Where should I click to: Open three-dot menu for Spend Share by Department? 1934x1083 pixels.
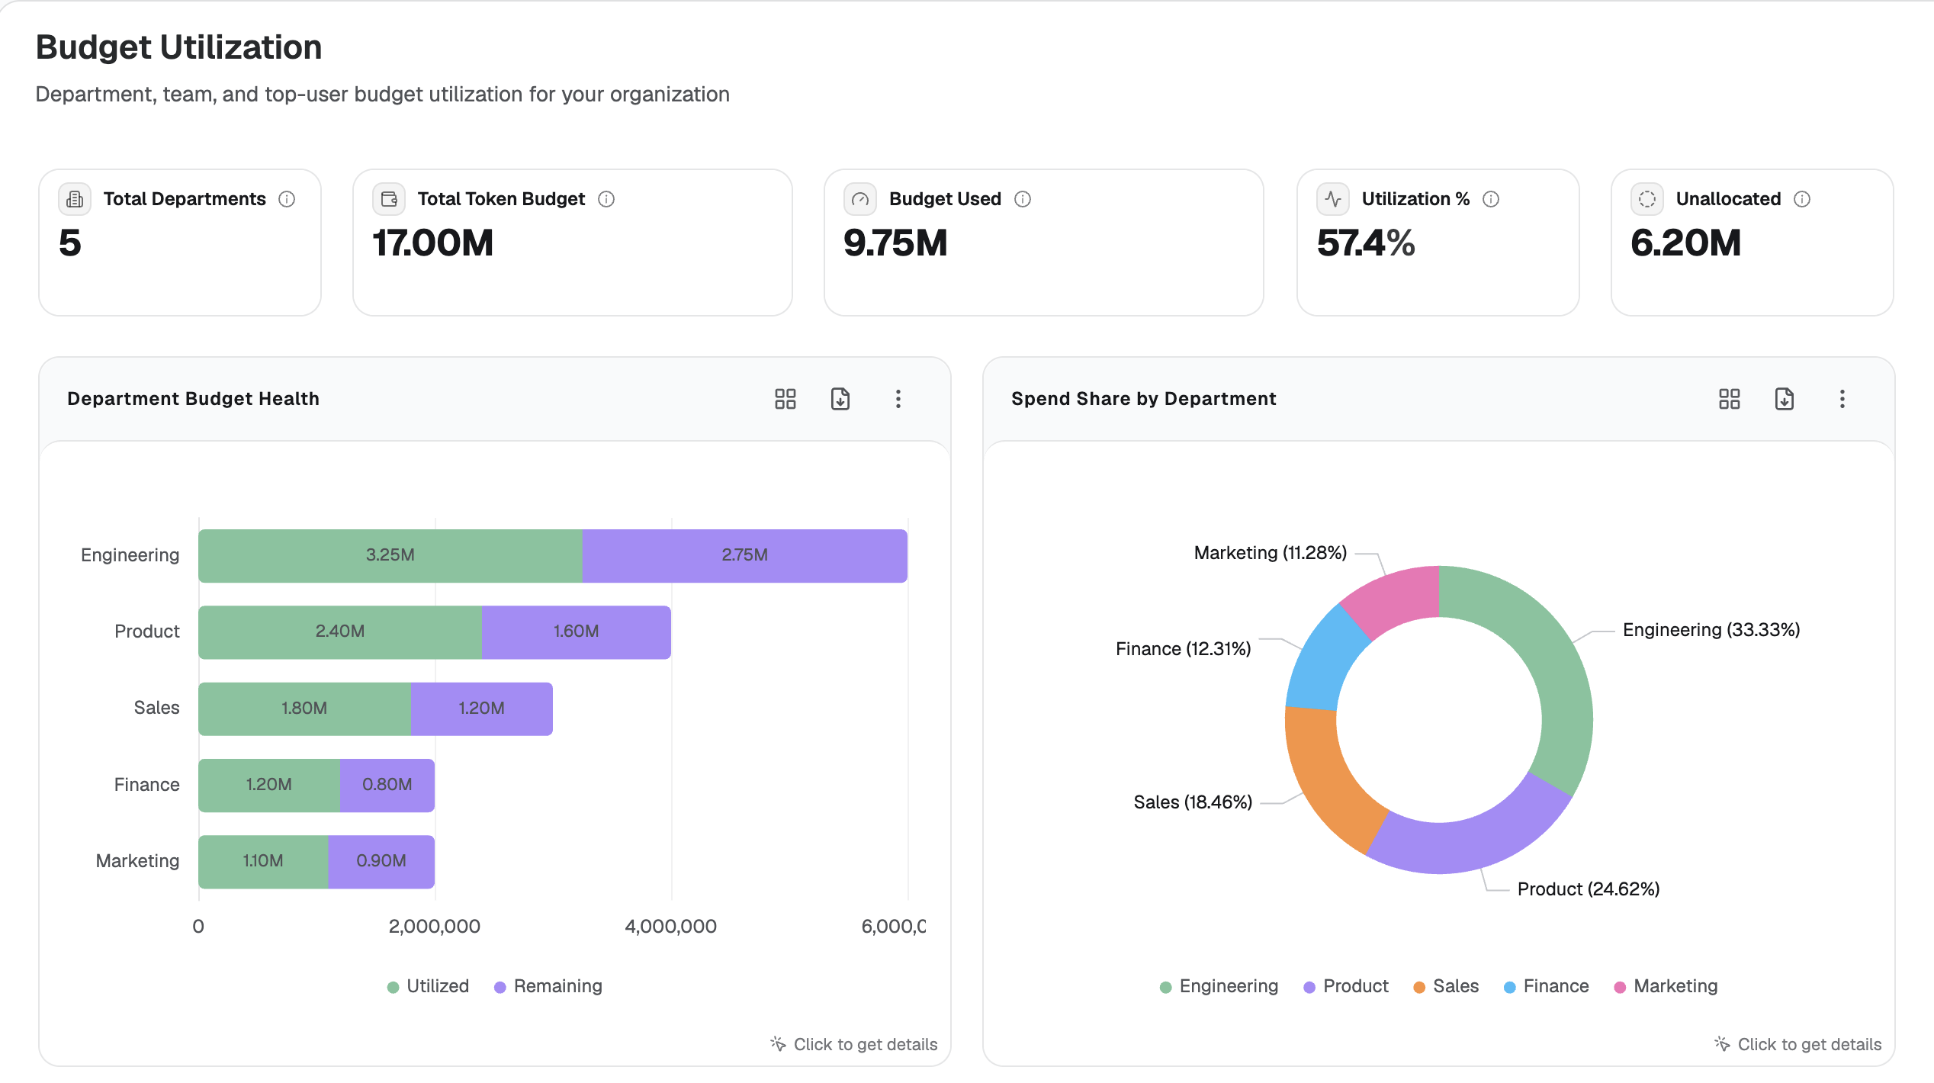pos(1842,399)
